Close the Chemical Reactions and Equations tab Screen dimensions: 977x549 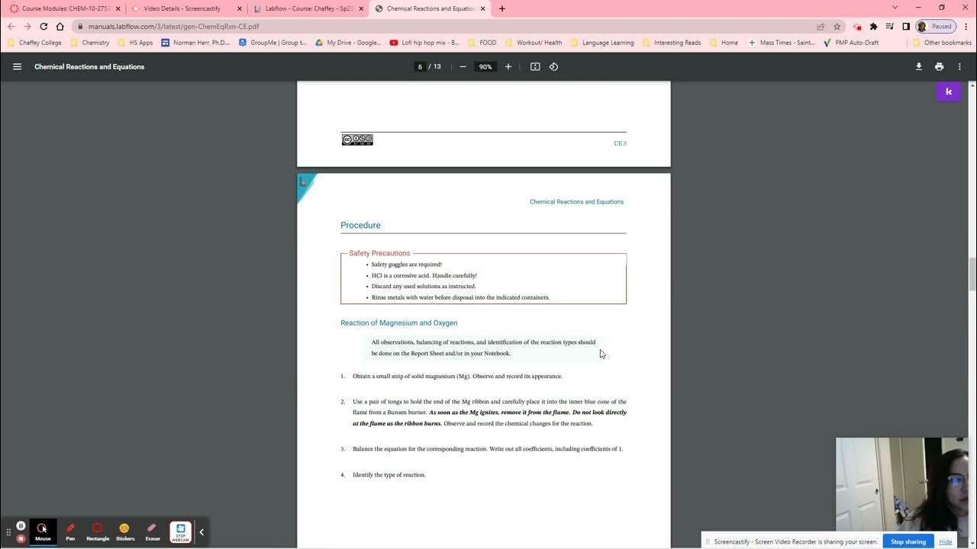coord(483,8)
